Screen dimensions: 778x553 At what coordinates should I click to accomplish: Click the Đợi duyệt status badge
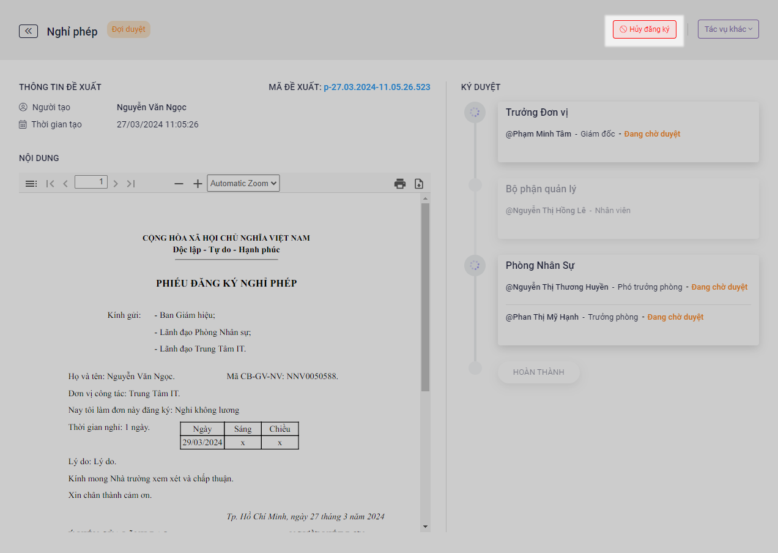(x=128, y=29)
